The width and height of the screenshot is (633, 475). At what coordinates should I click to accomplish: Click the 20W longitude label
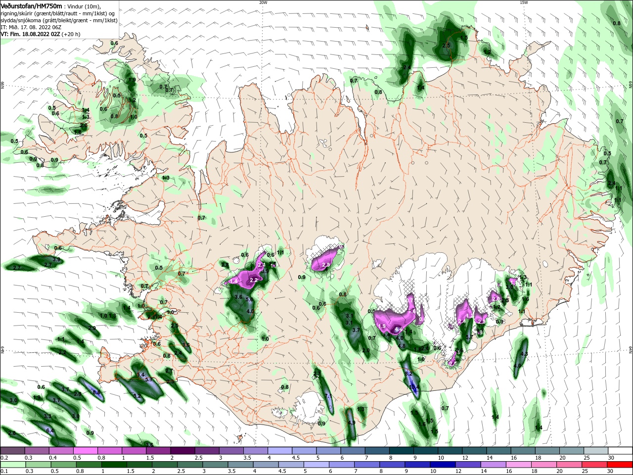pyautogui.click(x=263, y=2)
